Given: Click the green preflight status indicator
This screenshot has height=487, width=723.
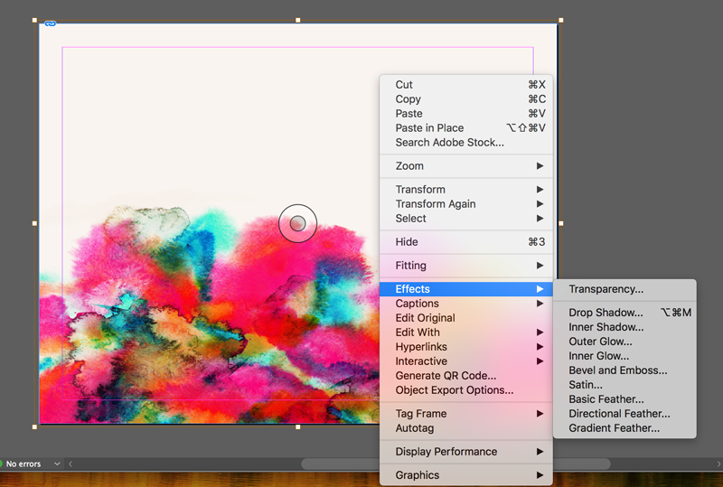Looking at the screenshot, I should 2,464.
